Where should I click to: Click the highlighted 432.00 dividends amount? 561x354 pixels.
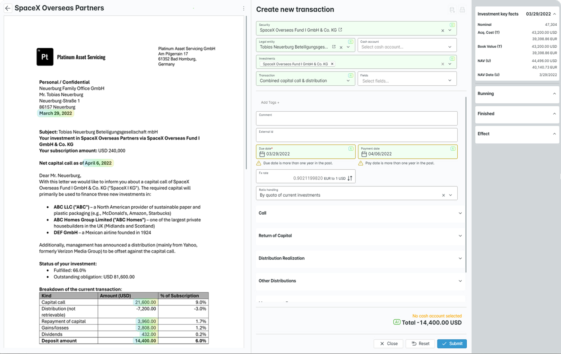[149, 334]
